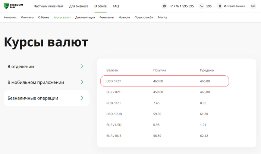Open the Пресс-служба link
Viewport: 261px width, 154px height.
pyautogui.click(x=144, y=18)
